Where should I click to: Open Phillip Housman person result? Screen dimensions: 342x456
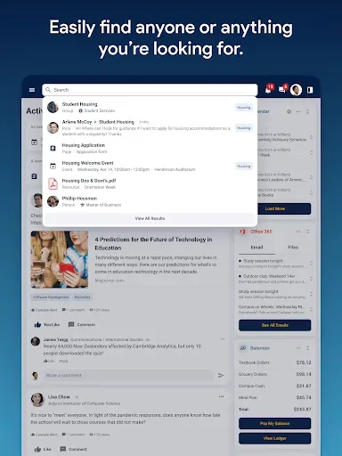click(x=150, y=201)
